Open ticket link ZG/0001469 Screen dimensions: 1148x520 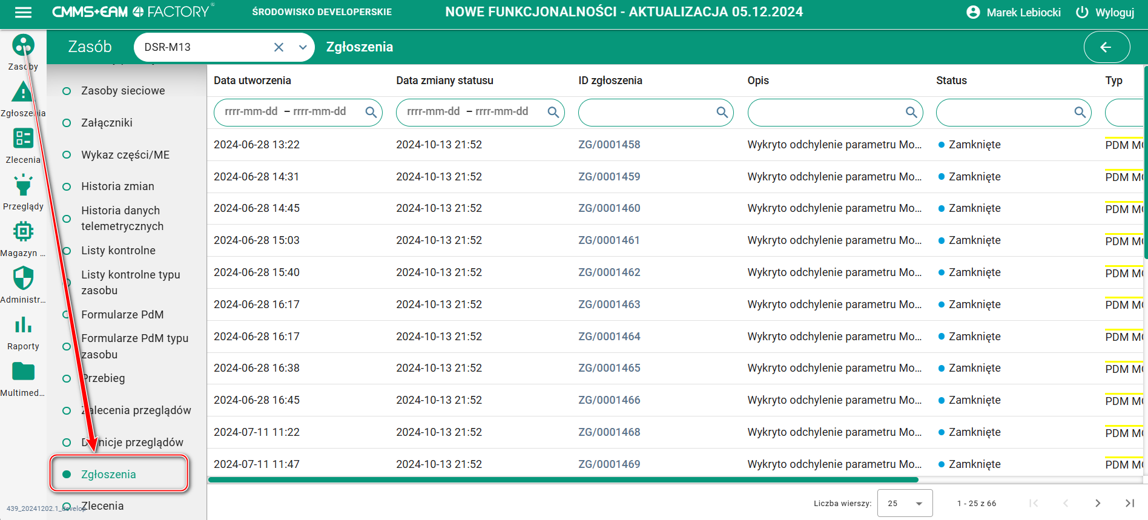609,464
